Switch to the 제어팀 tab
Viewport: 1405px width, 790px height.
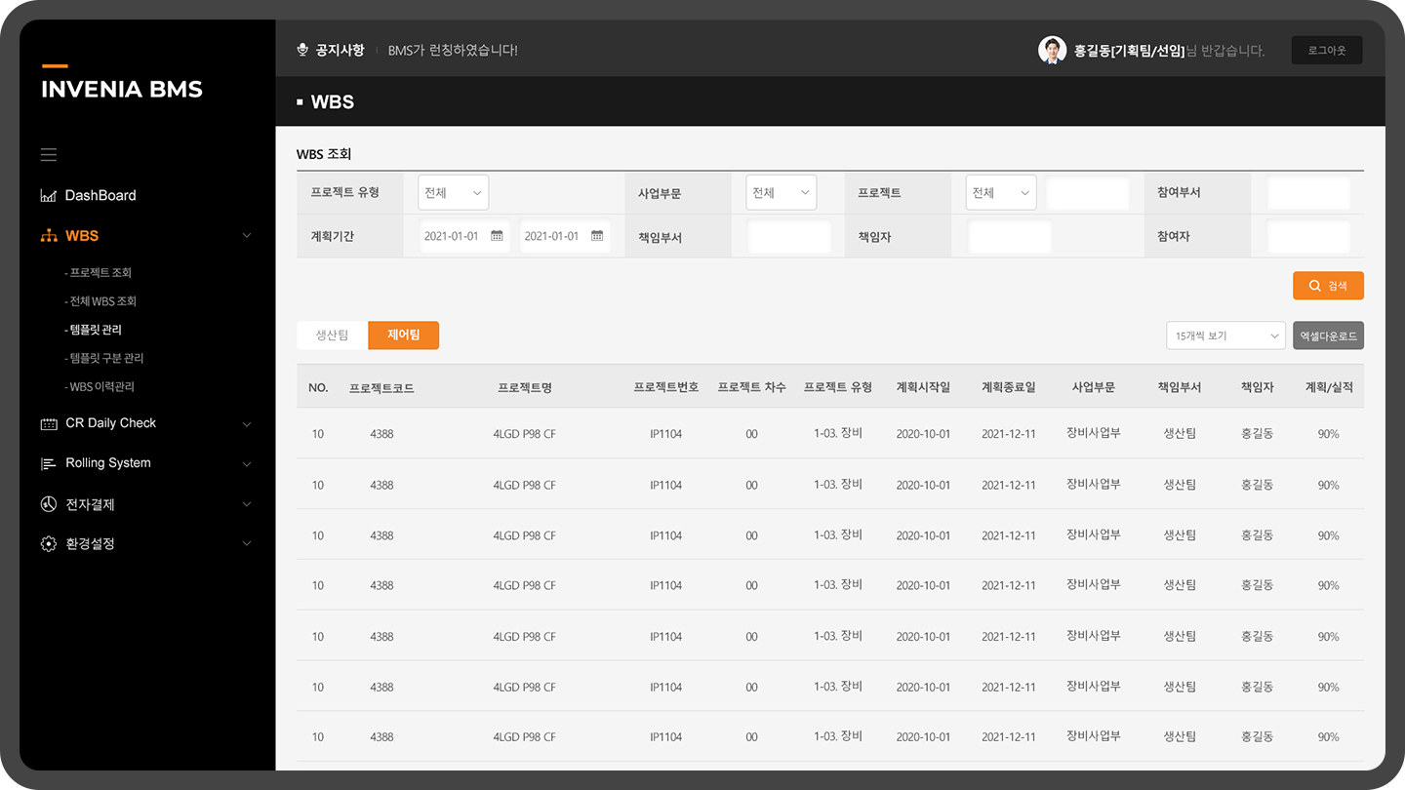403,336
